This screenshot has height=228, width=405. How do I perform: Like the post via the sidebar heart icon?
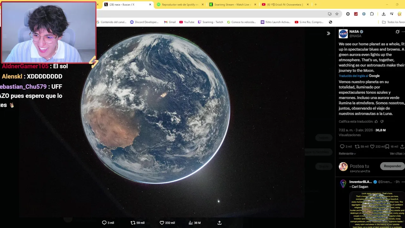click(x=372, y=147)
